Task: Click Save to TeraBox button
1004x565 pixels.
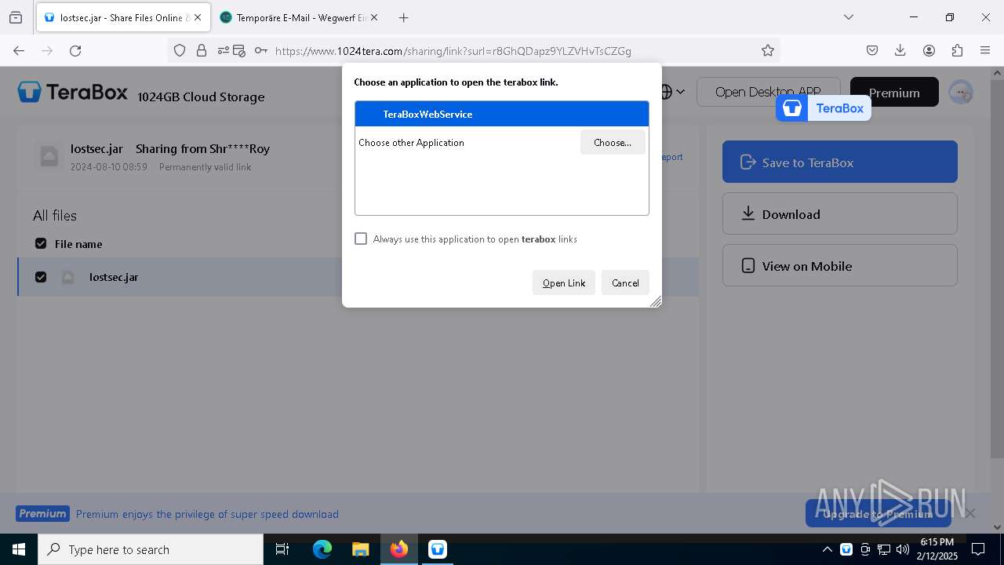Action: [840, 162]
